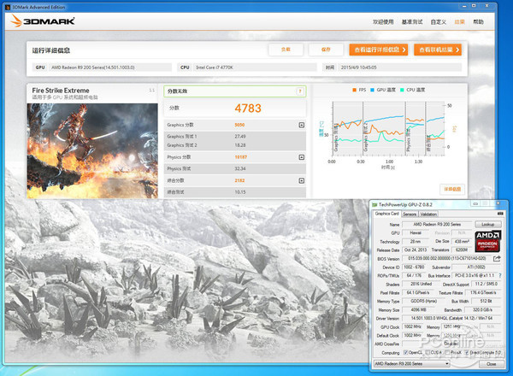Click the overall score 4783
This screenshot has height=376, width=513.
coord(248,109)
